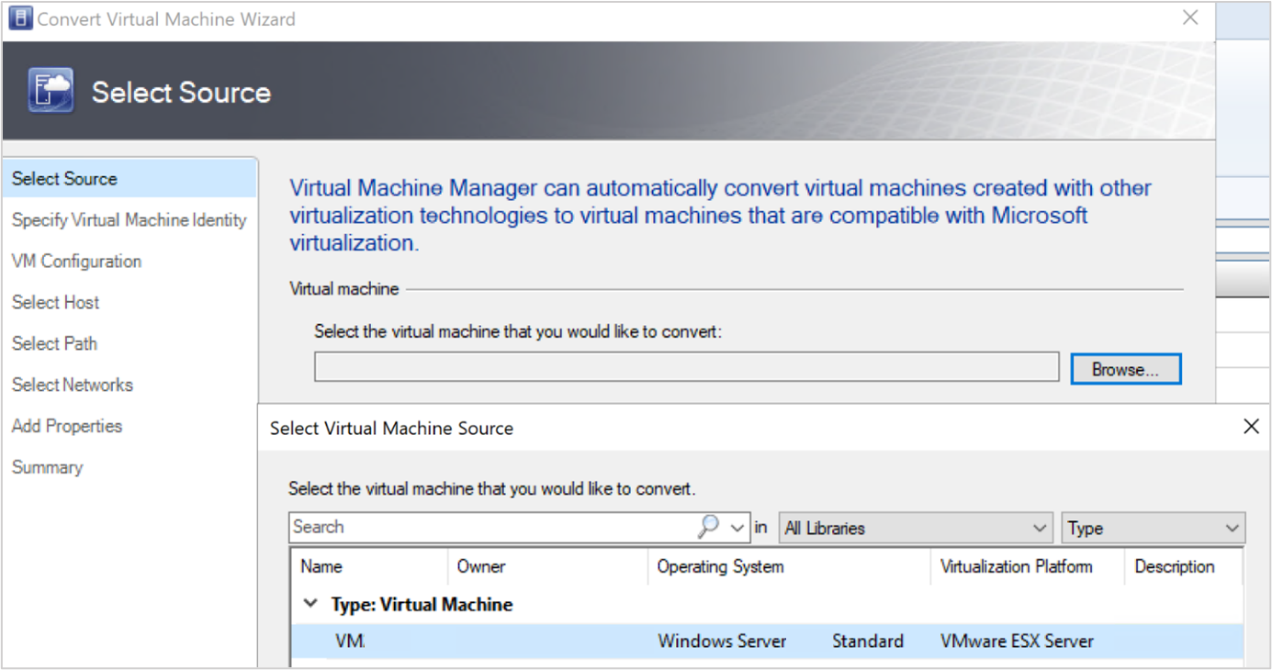Sort by the Operating System column
This screenshot has height=670, width=1272.
(x=721, y=567)
